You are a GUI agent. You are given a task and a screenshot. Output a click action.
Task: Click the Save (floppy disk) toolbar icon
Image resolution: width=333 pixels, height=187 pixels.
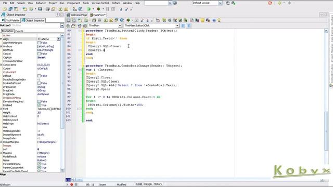click(40, 9)
